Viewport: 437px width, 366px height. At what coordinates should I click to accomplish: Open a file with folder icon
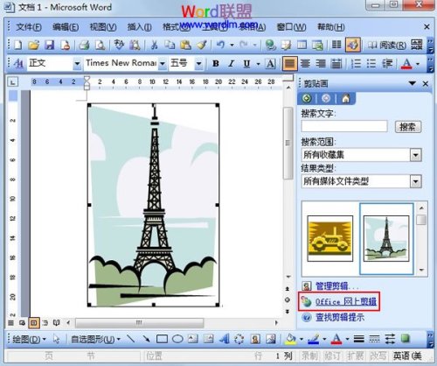point(34,46)
